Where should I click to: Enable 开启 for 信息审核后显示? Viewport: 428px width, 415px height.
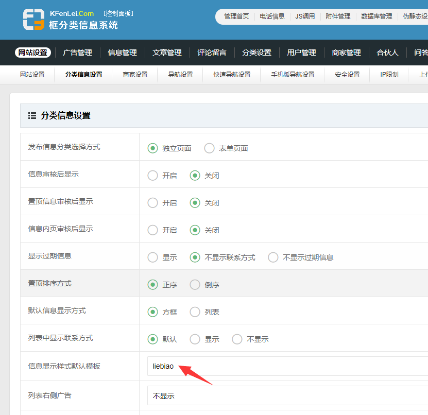click(152, 176)
